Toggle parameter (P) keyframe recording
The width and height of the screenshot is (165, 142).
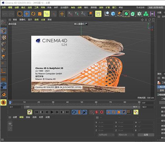[124, 112]
